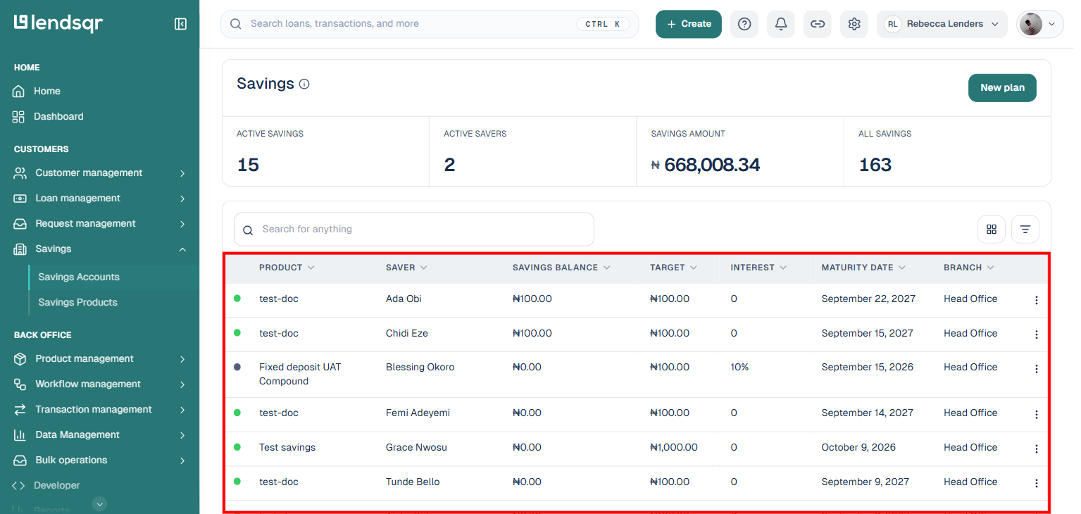Click the New plan button

coord(1002,88)
